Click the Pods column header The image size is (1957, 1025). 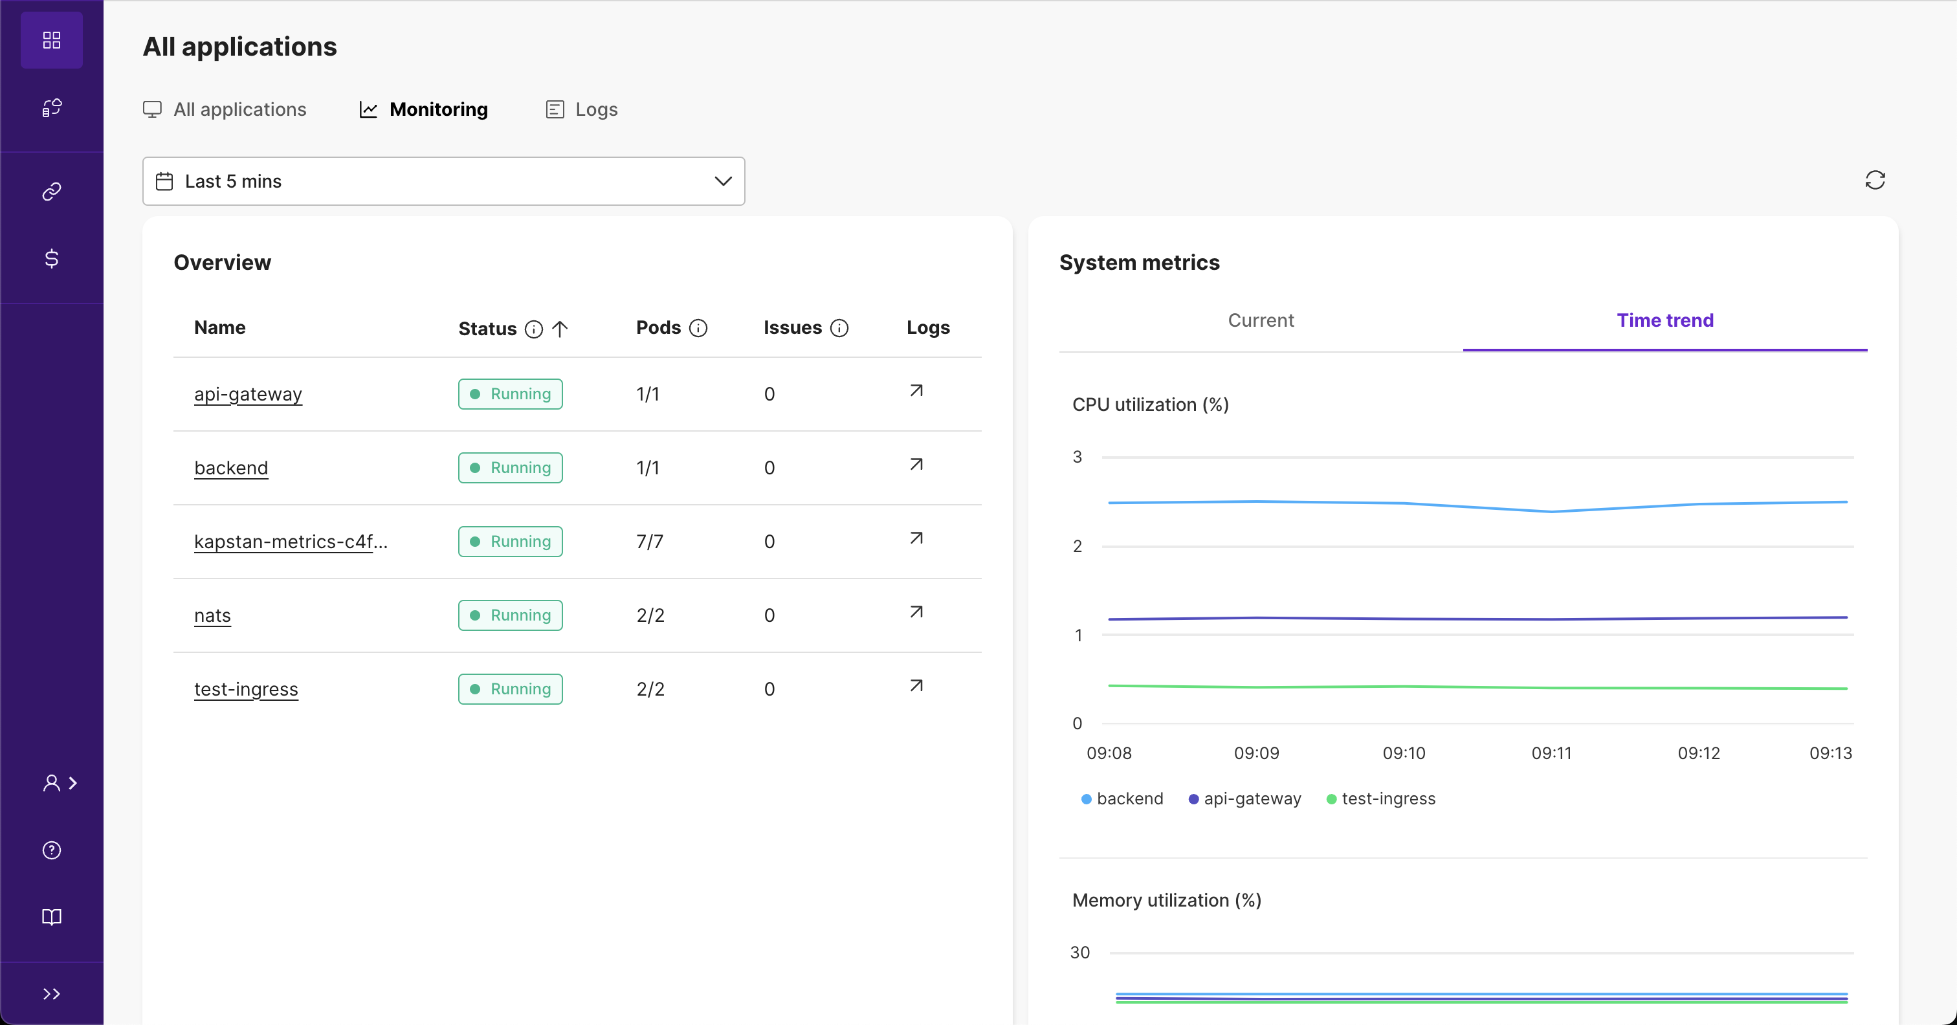[659, 327]
